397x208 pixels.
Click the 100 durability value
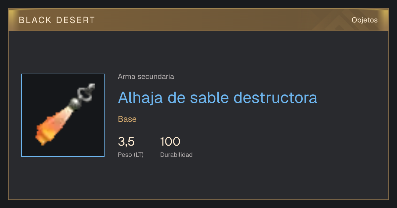(x=170, y=142)
